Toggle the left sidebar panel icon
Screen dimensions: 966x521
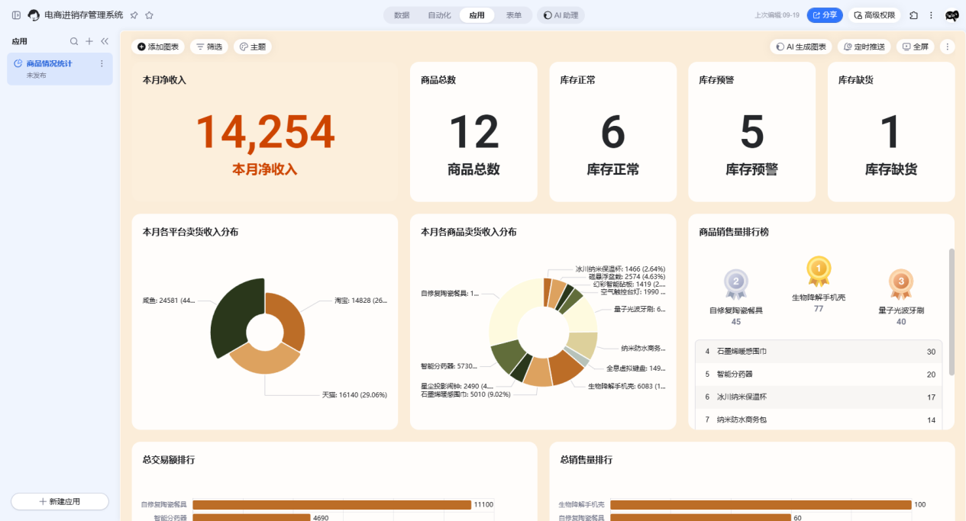click(x=16, y=15)
